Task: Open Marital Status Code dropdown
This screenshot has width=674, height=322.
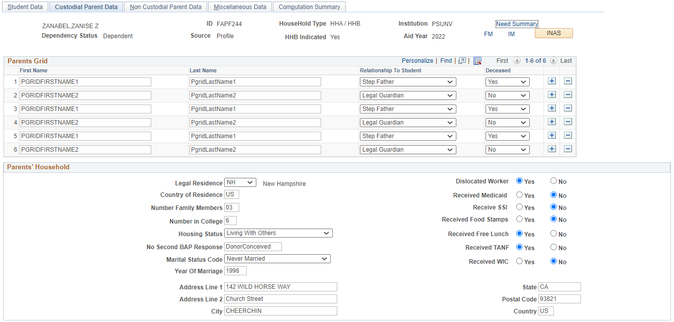Action: pyautogui.click(x=277, y=259)
